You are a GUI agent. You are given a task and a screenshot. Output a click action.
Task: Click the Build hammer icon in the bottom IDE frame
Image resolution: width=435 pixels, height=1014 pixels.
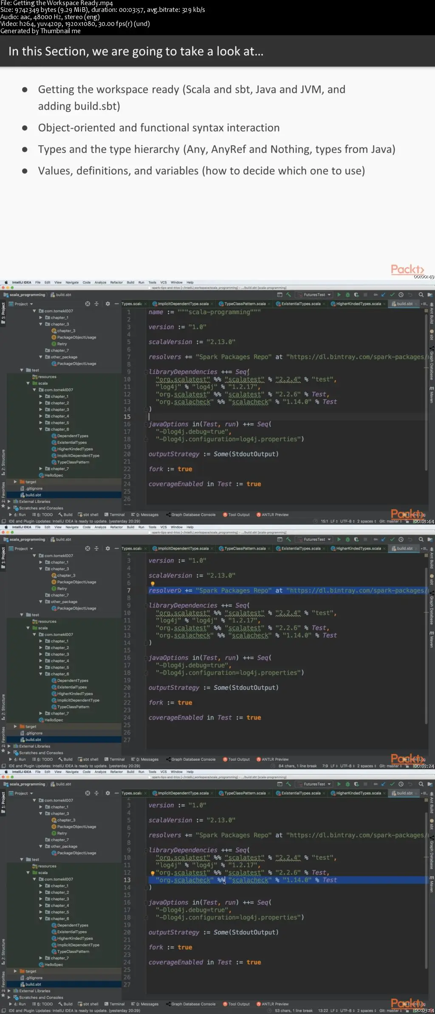288,784
